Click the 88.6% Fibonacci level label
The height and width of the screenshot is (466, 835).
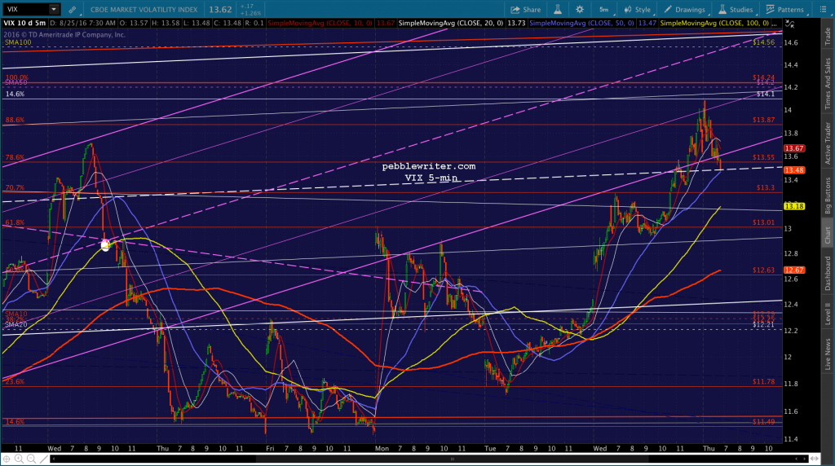[15, 121]
